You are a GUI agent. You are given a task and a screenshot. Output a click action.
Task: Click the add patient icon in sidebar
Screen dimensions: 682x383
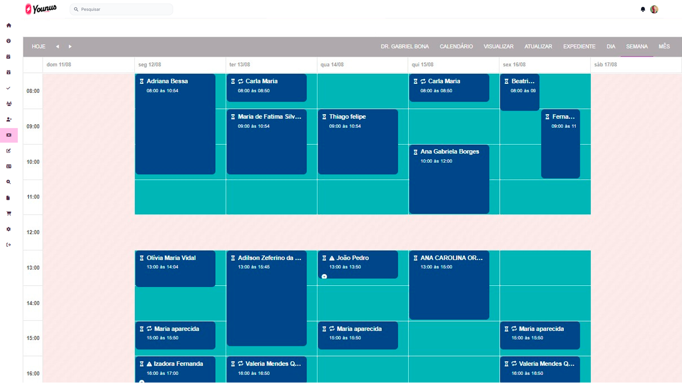point(8,120)
